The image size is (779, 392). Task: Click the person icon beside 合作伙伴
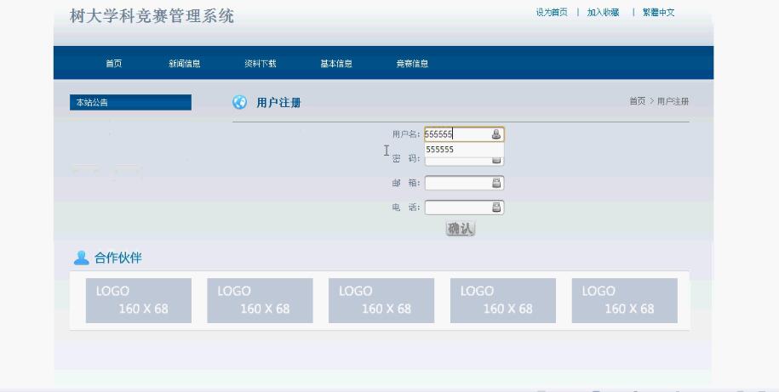point(81,258)
